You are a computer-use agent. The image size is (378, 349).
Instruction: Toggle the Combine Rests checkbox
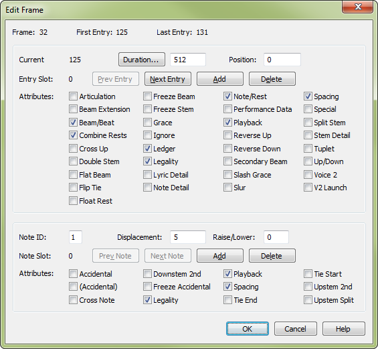[x=73, y=135]
